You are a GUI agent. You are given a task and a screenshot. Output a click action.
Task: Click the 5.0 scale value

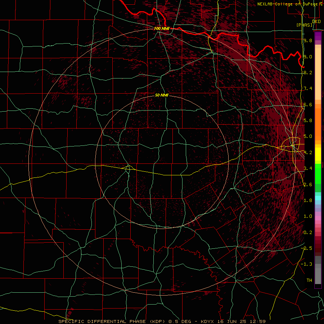[308, 136]
